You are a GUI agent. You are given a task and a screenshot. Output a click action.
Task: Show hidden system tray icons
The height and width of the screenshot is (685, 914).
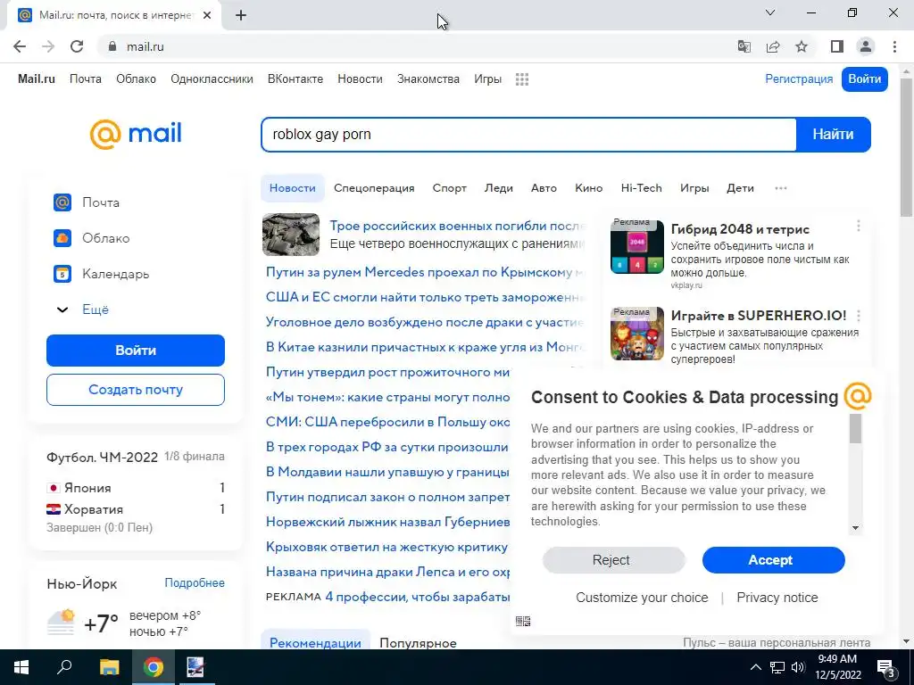click(x=755, y=667)
